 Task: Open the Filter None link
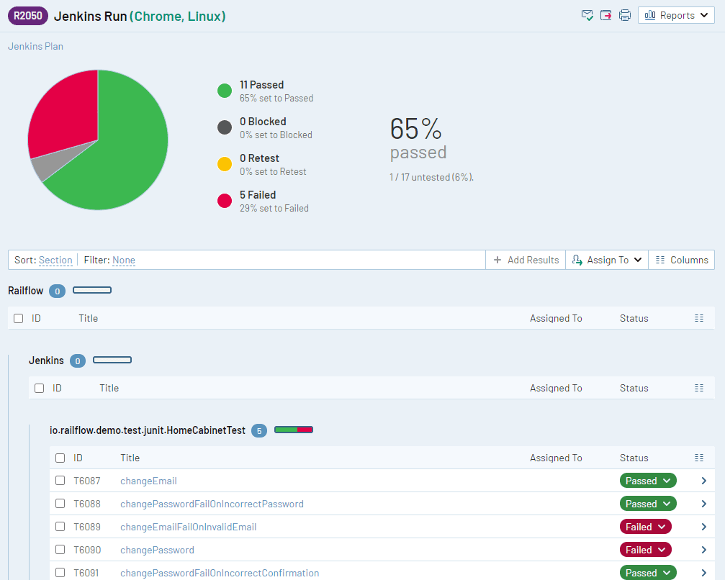pyautogui.click(x=124, y=260)
